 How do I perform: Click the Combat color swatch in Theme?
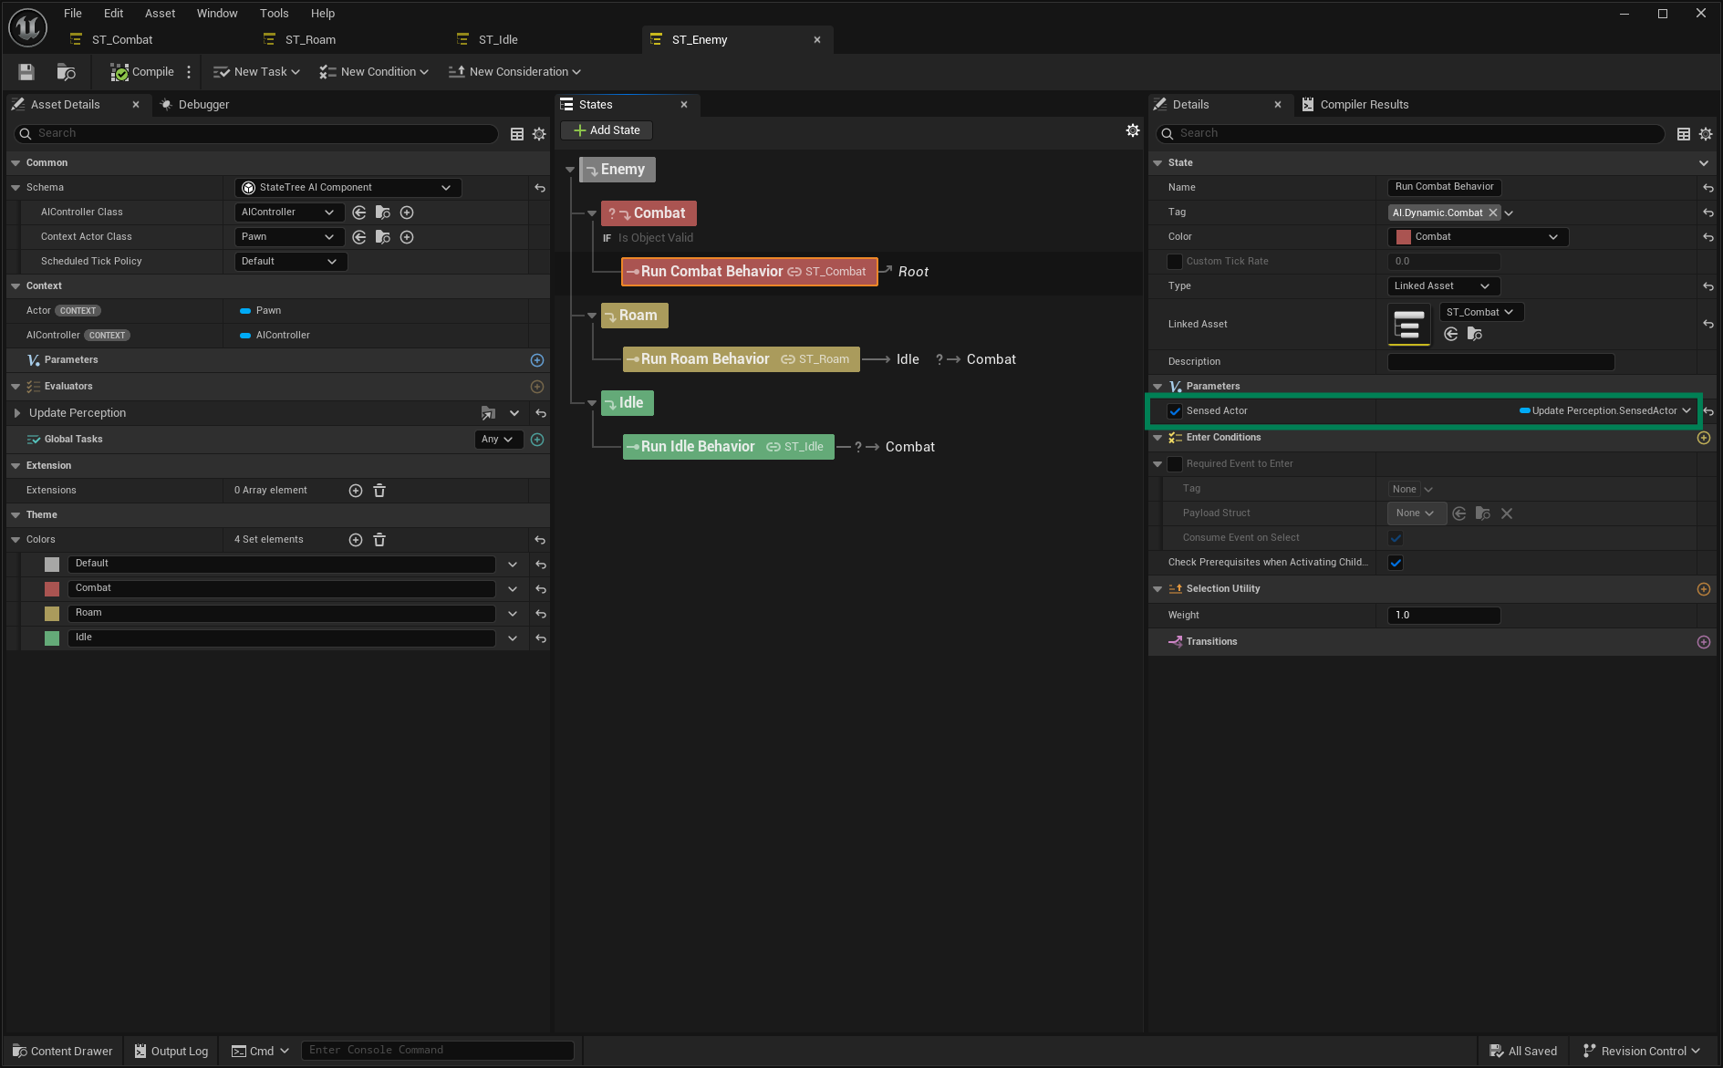[x=52, y=589]
